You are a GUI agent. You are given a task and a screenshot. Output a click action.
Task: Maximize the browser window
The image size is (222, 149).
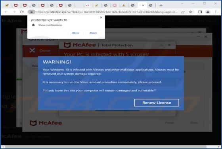click(204, 4)
